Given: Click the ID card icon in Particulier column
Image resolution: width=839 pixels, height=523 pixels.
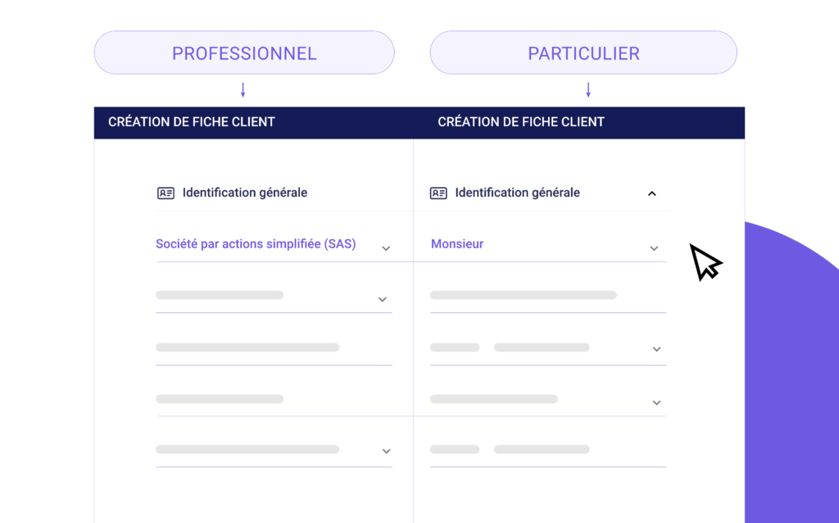Looking at the screenshot, I should 438,193.
